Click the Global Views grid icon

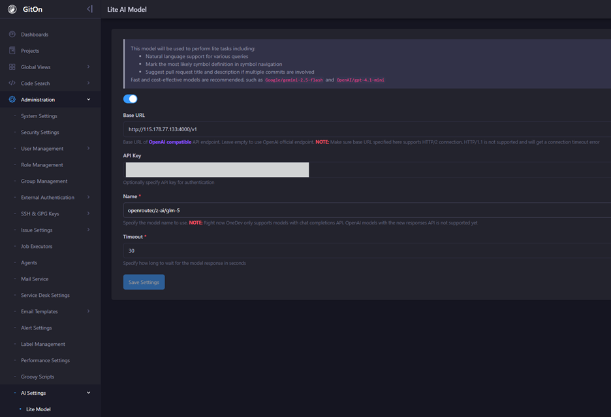point(12,67)
